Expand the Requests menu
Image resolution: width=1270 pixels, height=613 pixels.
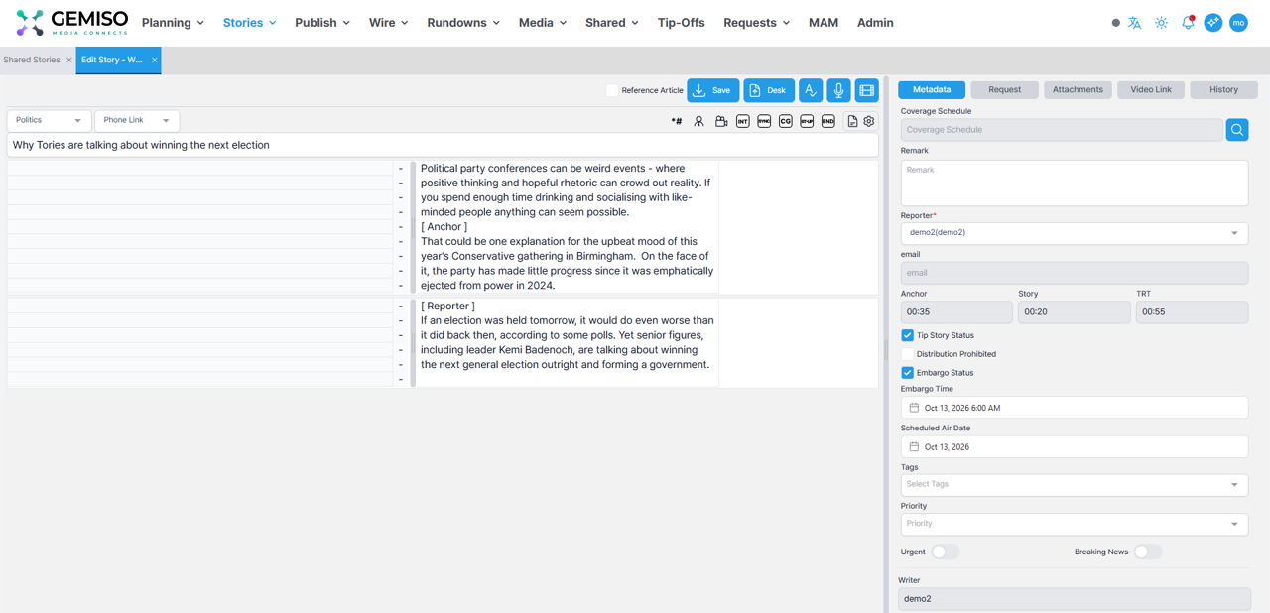click(x=756, y=23)
